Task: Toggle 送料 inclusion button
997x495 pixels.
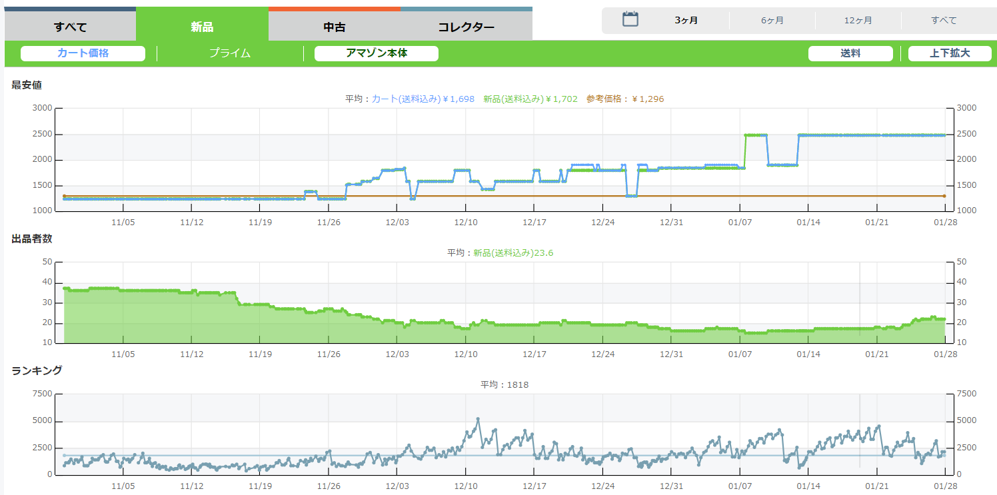Action: pos(850,53)
